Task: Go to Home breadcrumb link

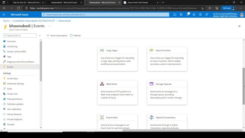Action: point(6,21)
